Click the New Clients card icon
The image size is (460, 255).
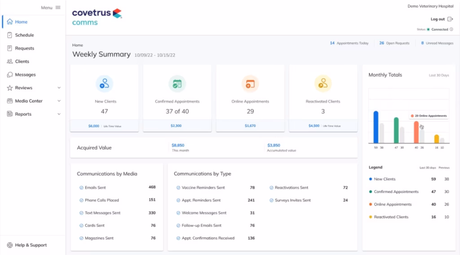pyautogui.click(x=104, y=84)
